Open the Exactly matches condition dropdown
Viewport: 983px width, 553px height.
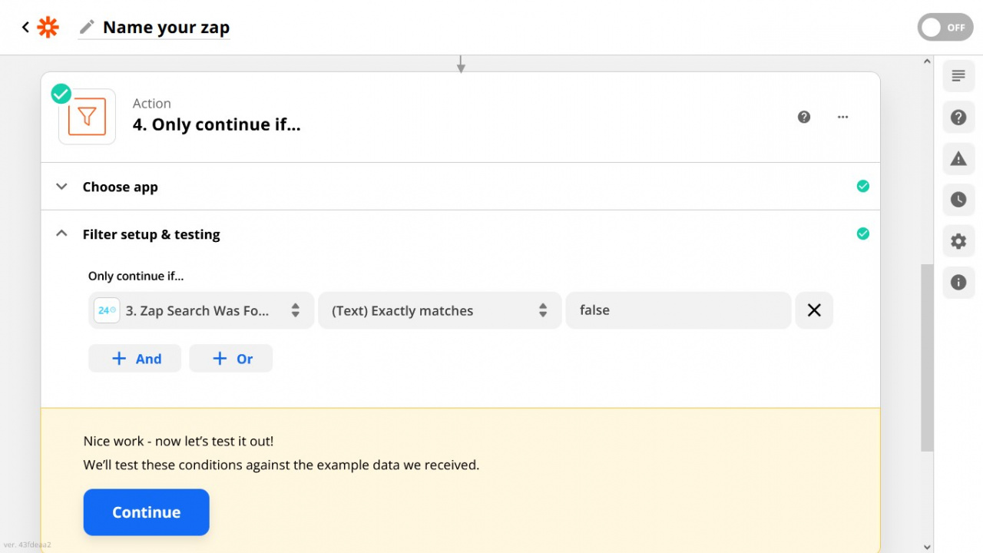click(x=440, y=310)
